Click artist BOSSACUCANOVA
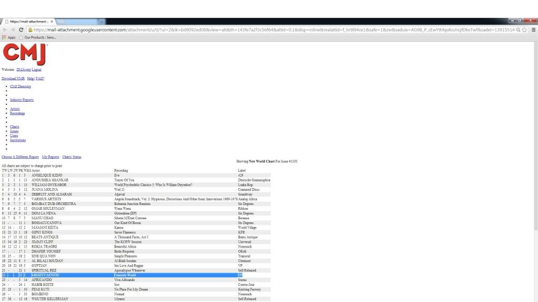This screenshot has height=302, width=538. pos(47,223)
